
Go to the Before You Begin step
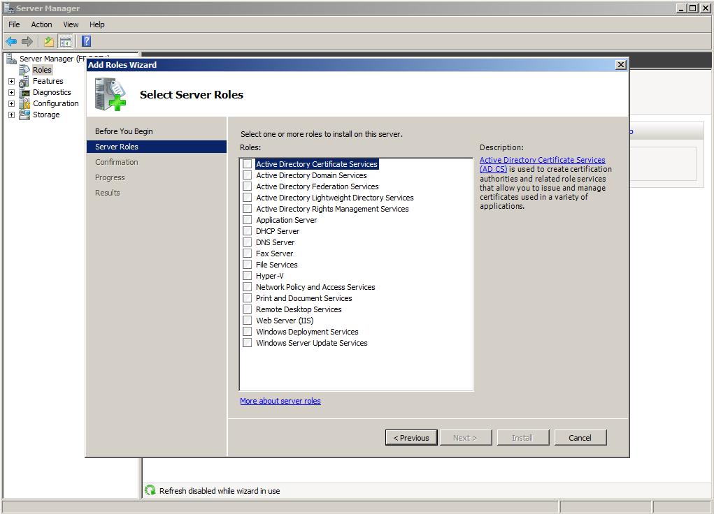point(124,131)
